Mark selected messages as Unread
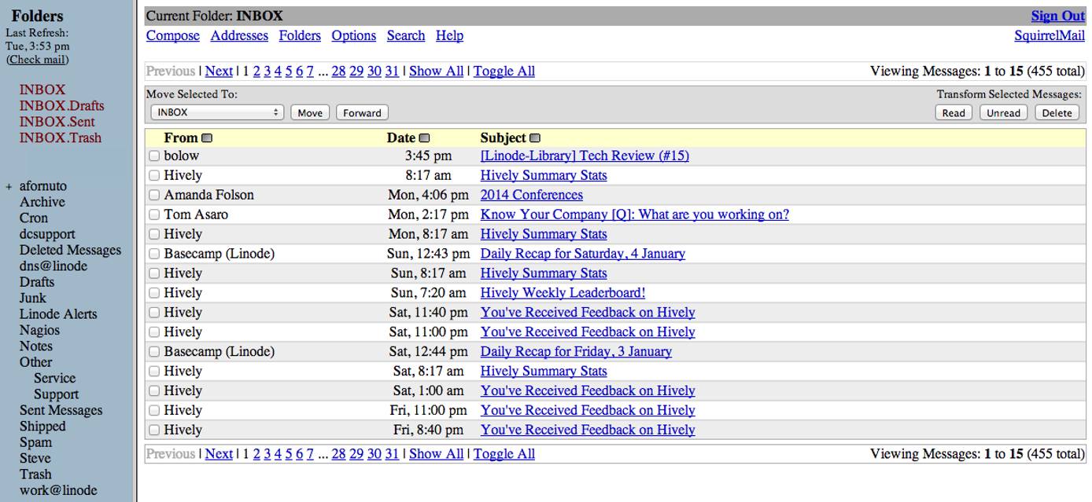The height and width of the screenshot is (502, 1092). pyautogui.click(x=1003, y=112)
